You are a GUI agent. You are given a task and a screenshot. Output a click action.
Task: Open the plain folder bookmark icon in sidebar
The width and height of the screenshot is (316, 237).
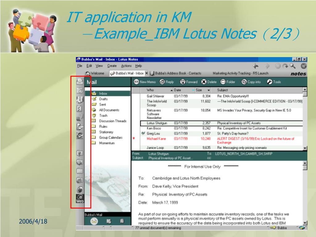(x=80, y=171)
